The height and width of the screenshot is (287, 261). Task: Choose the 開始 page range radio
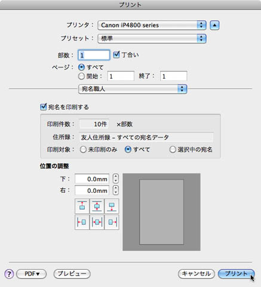[81, 76]
